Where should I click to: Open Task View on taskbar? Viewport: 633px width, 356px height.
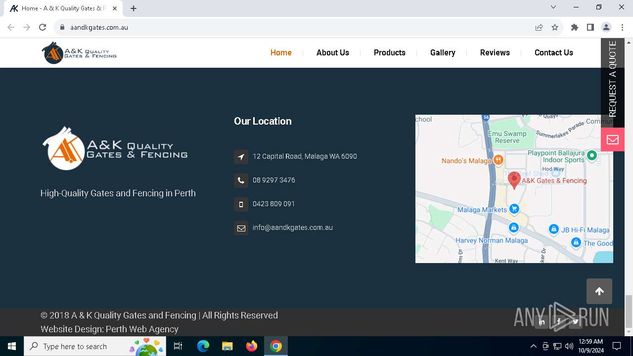[x=178, y=346]
